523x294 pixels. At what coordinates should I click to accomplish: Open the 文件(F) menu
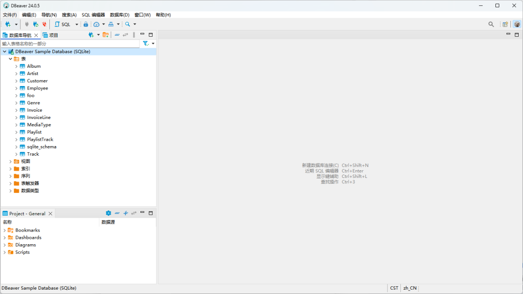(10, 15)
